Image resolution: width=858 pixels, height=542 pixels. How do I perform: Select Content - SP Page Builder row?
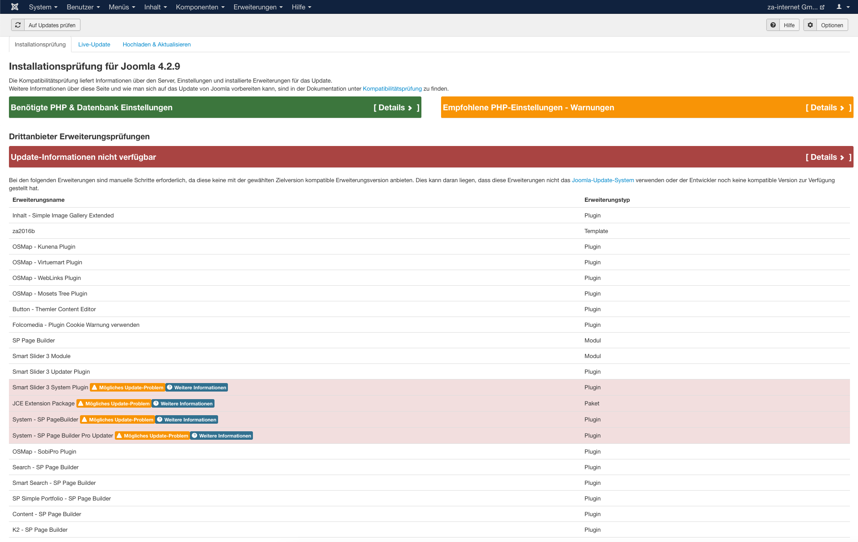429,514
